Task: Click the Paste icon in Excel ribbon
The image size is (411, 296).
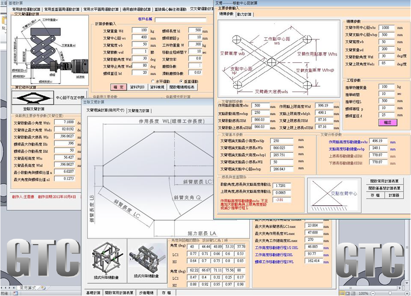Action: click(x=3, y=20)
